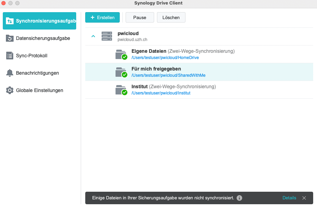317x207 pixels.
Task: Open the Synchronisierungsaufgabe sync arrows icon
Action: tap(10, 21)
